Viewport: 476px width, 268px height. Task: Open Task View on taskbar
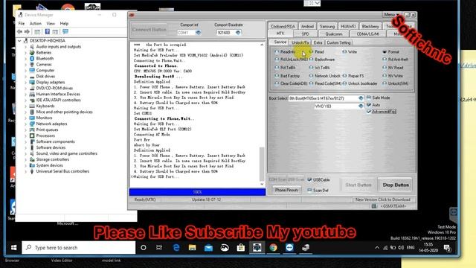[x=159, y=248]
